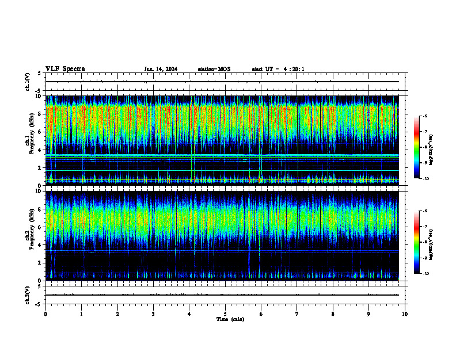Click the time axis tick label "10"
Screen dimensions: 456x352
coord(405,314)
